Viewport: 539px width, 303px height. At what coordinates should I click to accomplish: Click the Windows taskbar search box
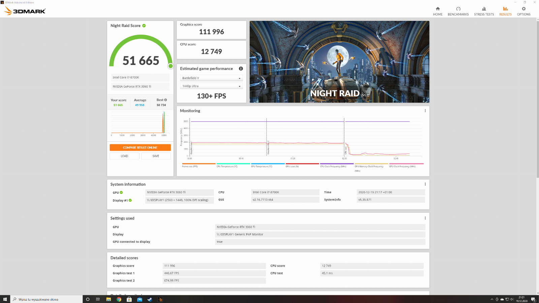pyautogui.click(x=46, y=299)
